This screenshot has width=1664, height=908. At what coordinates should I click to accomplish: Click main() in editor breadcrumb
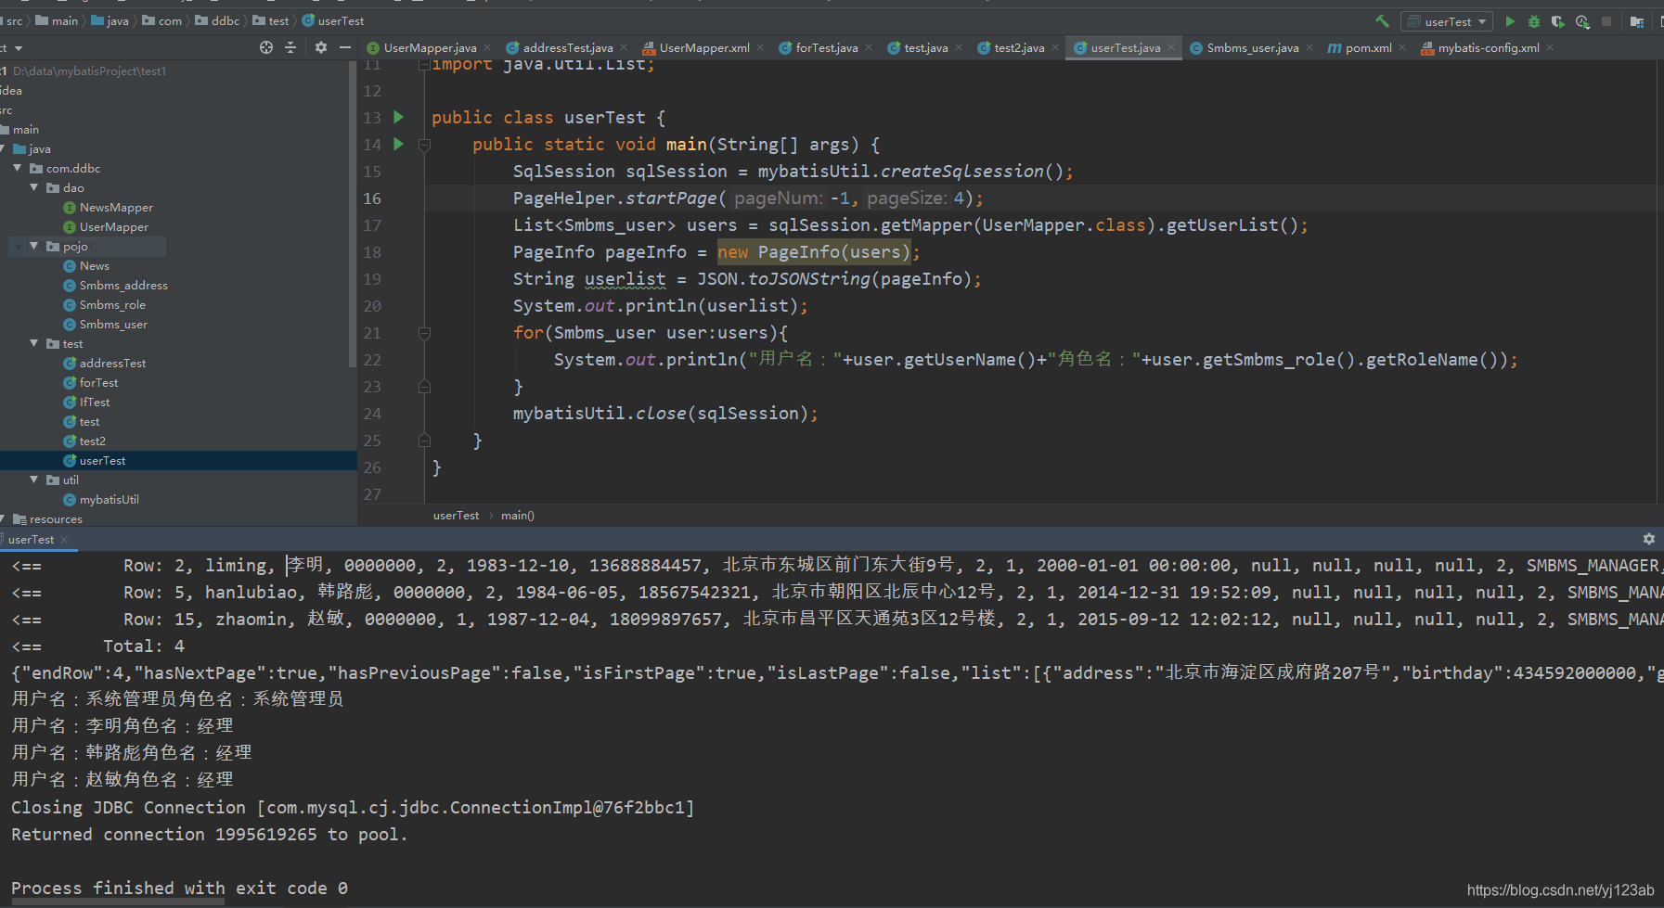[517, 515]
